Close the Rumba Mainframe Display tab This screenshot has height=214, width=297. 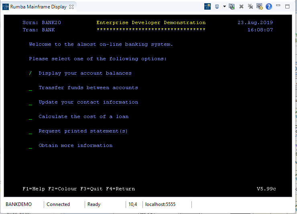click(71, 7)
